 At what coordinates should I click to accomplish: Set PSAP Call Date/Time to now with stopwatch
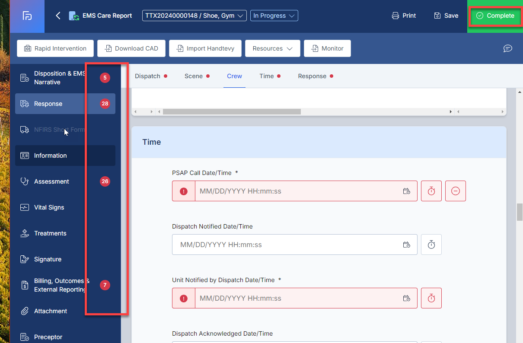[x=431, y=191]
